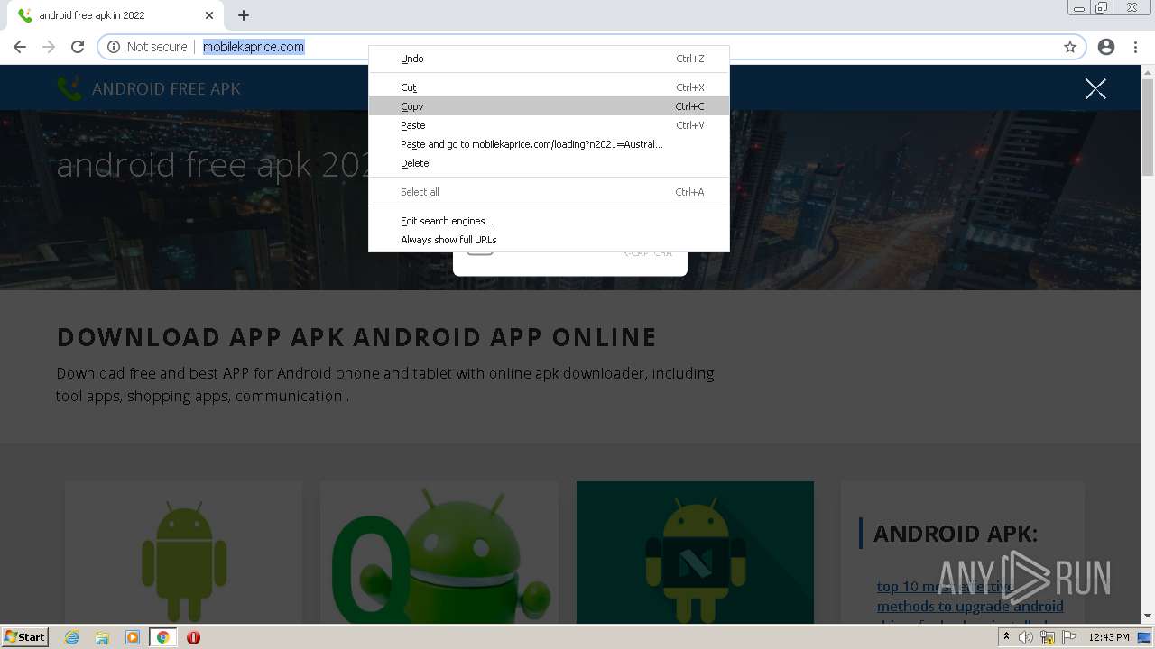The width and height of the screenshot is (1155, 649).
Task: Open the olive Android robot thumbnail
Action: pyautogui.click(x=183, y=552)
